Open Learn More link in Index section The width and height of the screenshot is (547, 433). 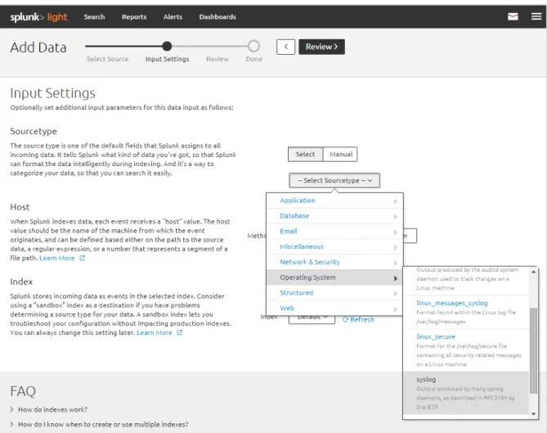[155, 333]
